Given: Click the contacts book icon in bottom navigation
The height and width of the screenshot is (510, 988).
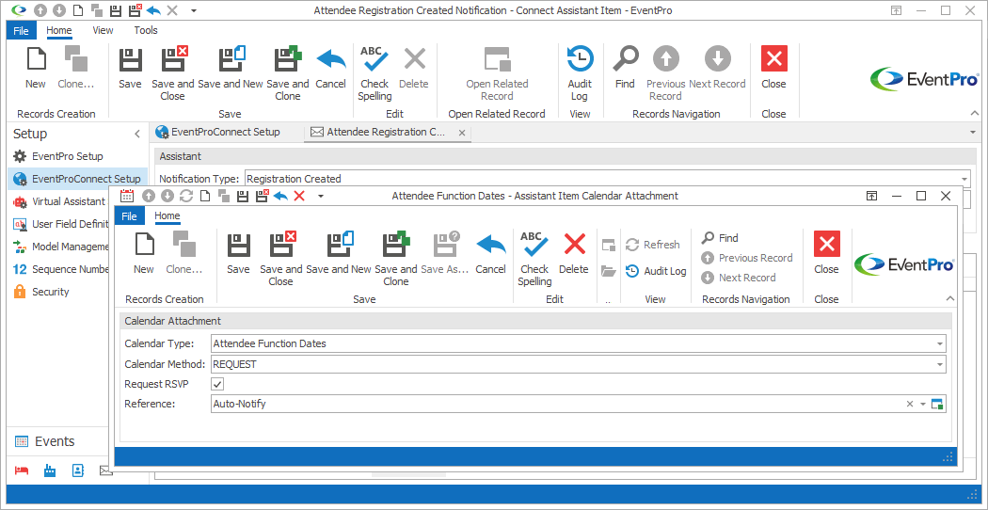Looking at the screenshot, I should coord(78,470).
